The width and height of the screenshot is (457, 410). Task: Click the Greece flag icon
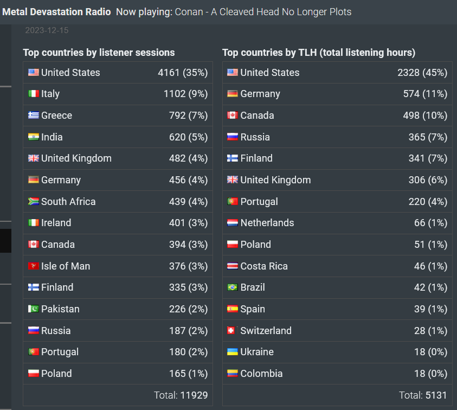(x=33, y=115)
